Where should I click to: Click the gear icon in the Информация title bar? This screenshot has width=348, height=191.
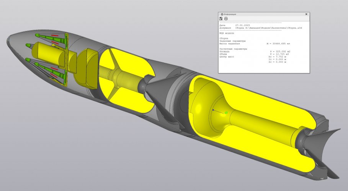[222, 14]
